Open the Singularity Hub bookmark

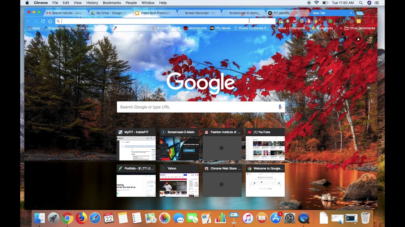(57, 28)
